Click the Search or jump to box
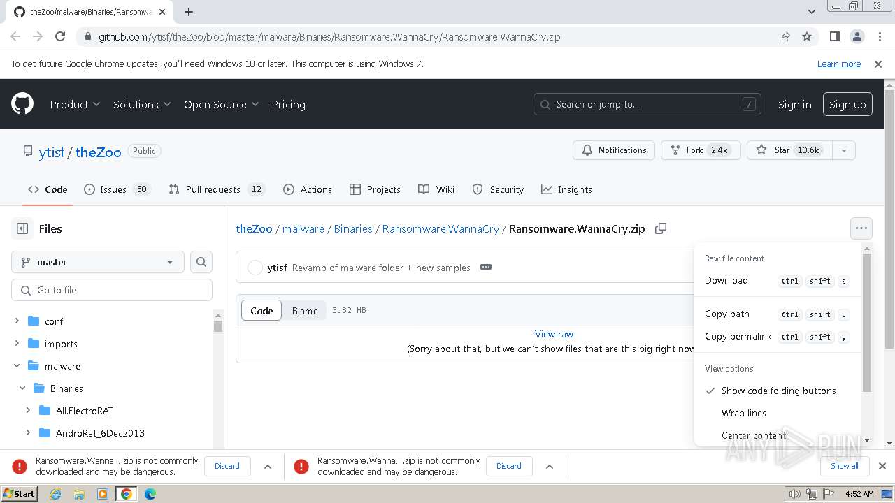 pos(647,104)
